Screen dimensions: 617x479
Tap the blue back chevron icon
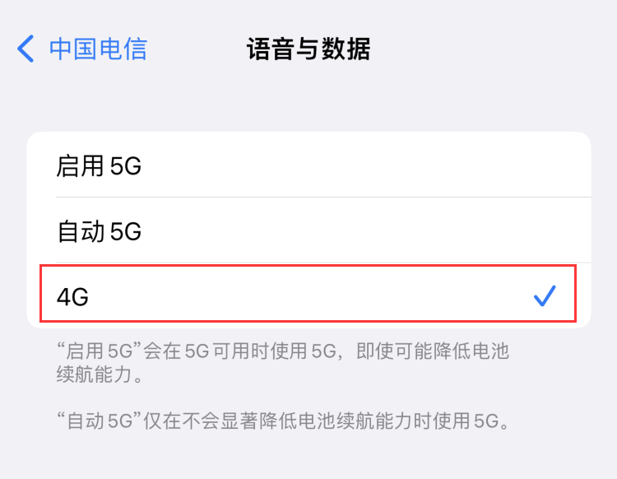click(x=26, y=49)
